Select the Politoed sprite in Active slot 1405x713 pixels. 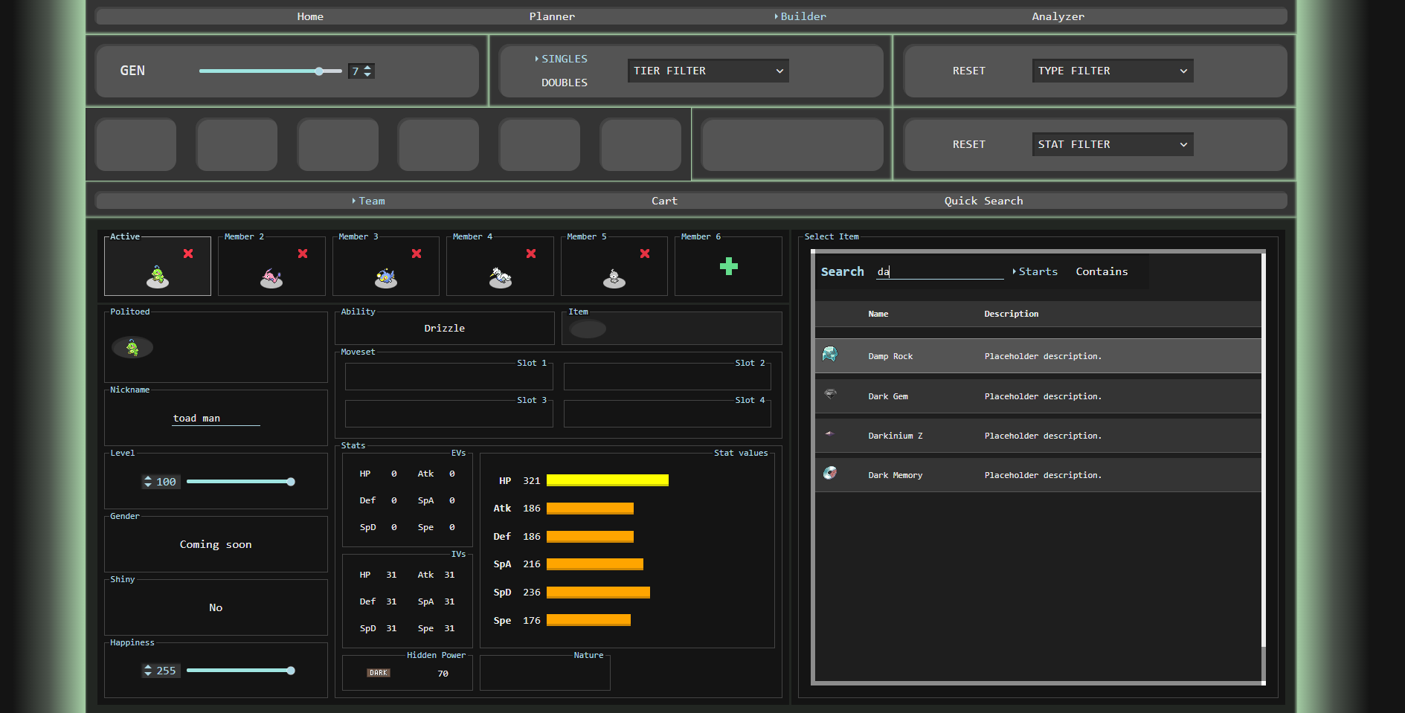coord(158,277)
